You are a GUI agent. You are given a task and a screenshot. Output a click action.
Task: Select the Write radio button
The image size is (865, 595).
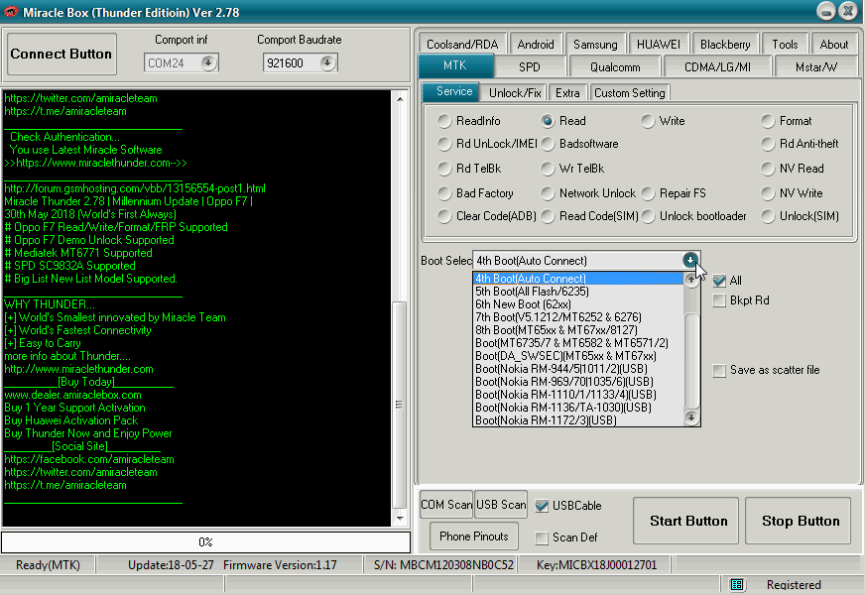(x=648, y=121)
